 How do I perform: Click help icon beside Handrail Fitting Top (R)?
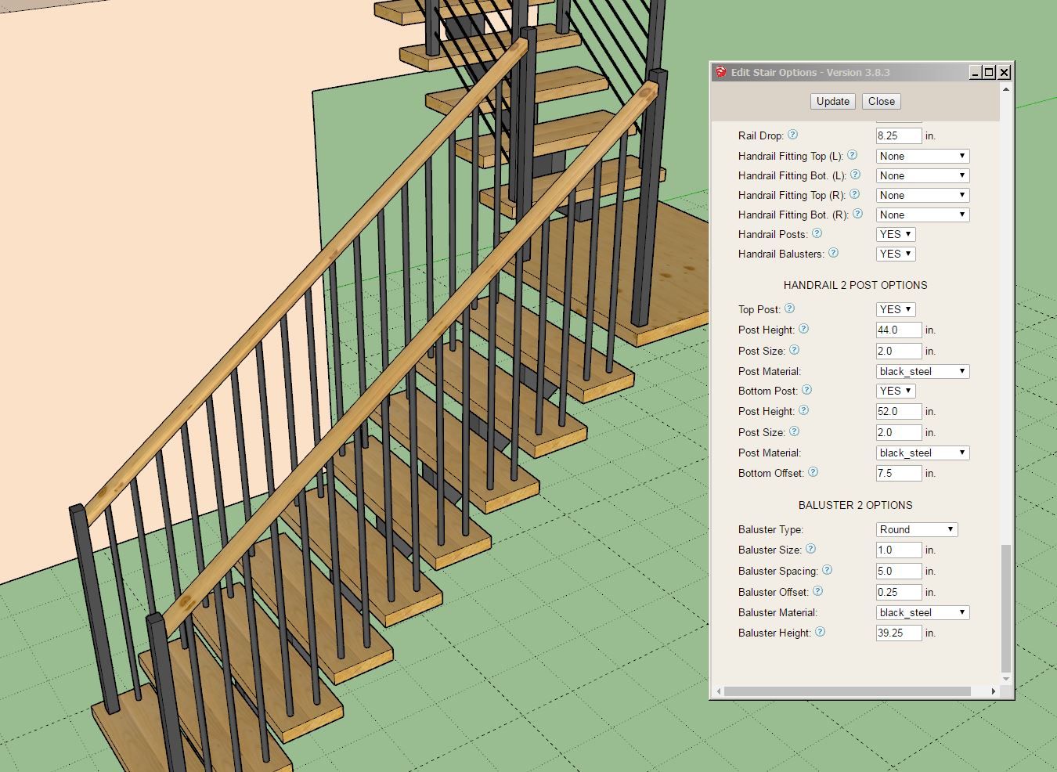coord(854,194)
